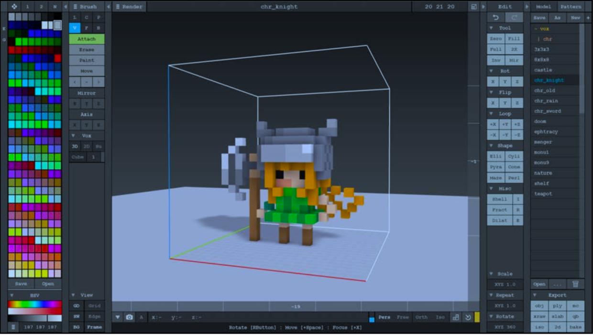Switch to the Model tab
Screen dimensions: 593x335
click(x=543, y=7)
